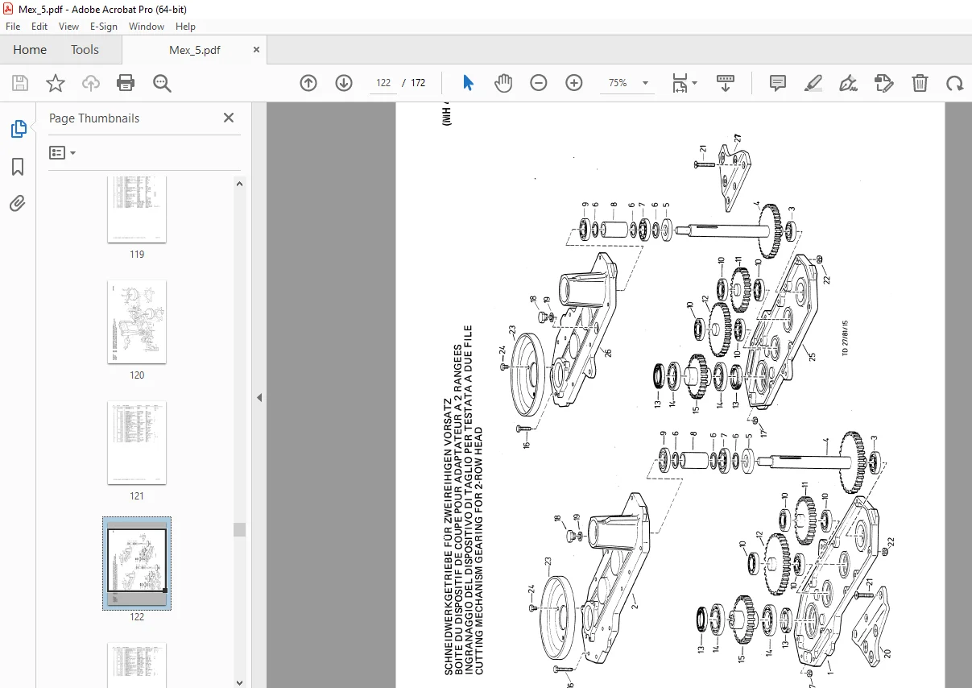Go to next page arrow
972x688 pixels.
pyautogui.click(x=344, y=83)
